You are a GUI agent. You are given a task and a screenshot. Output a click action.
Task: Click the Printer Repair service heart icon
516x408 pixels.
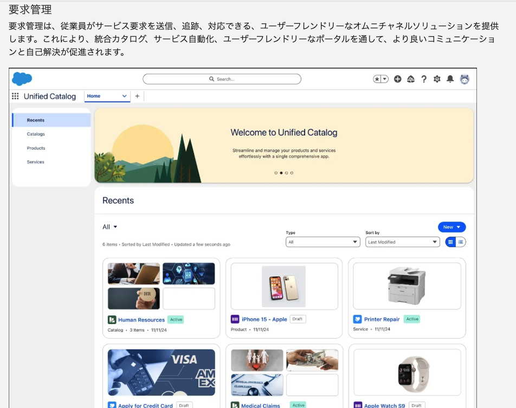[x=357, y=319]
